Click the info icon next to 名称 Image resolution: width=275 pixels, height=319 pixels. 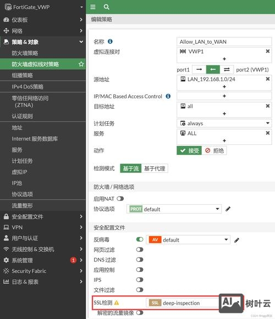pyautogui.click(x=110, y=42)
